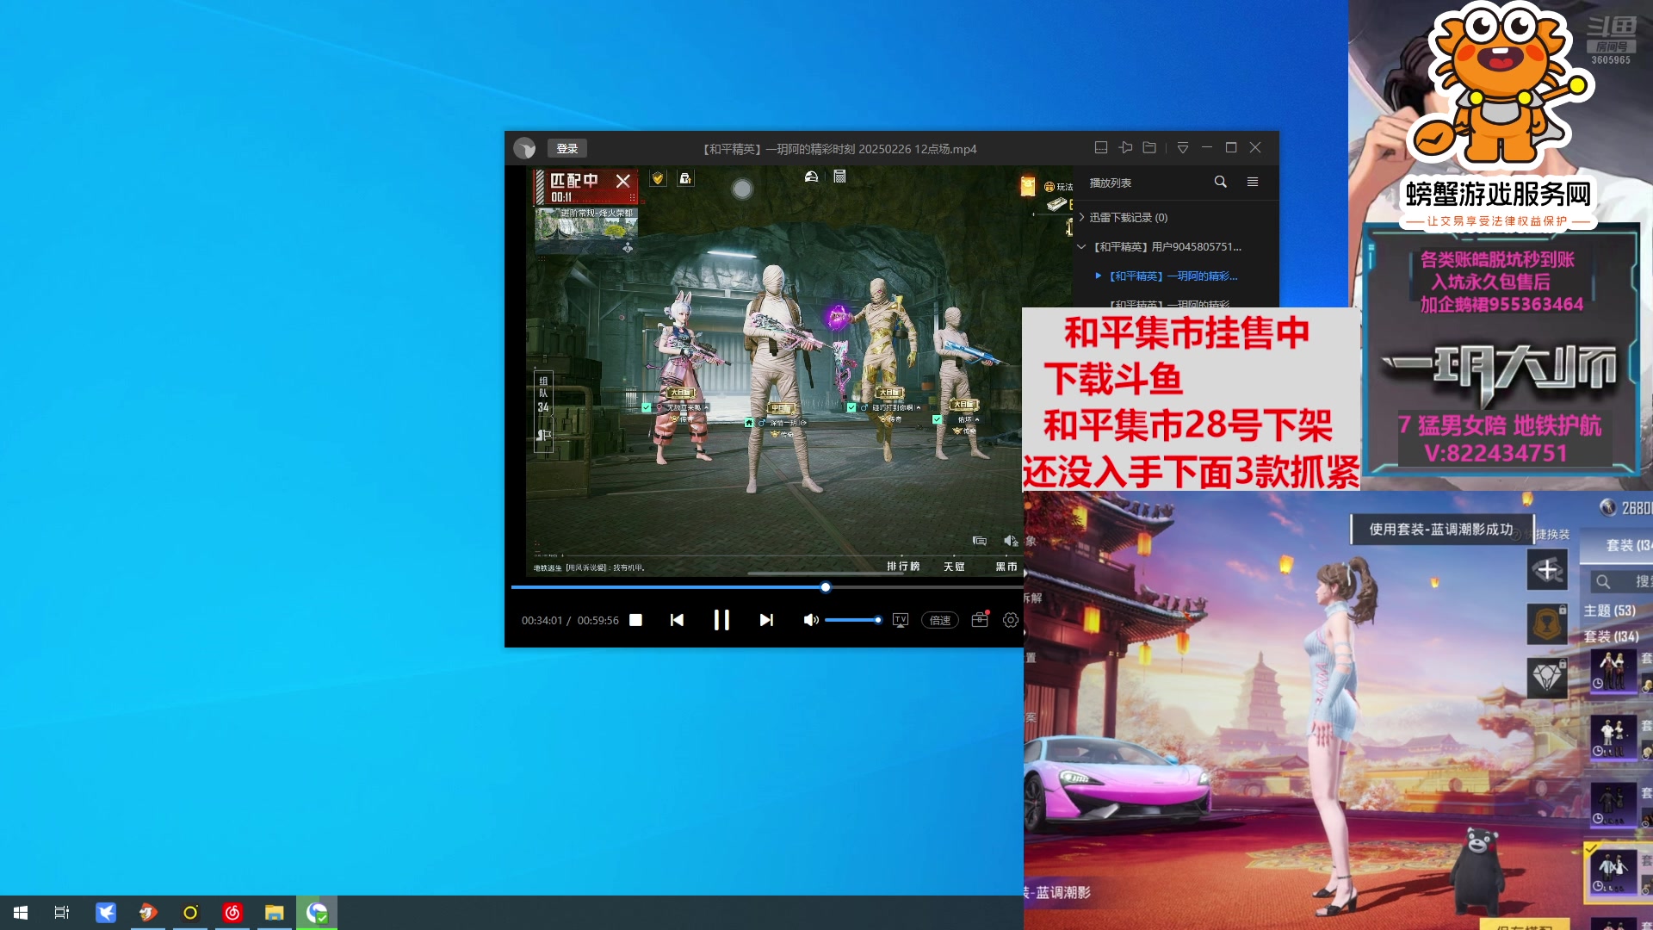Click the yellow shield icon in game video

(x=658, y=178)
